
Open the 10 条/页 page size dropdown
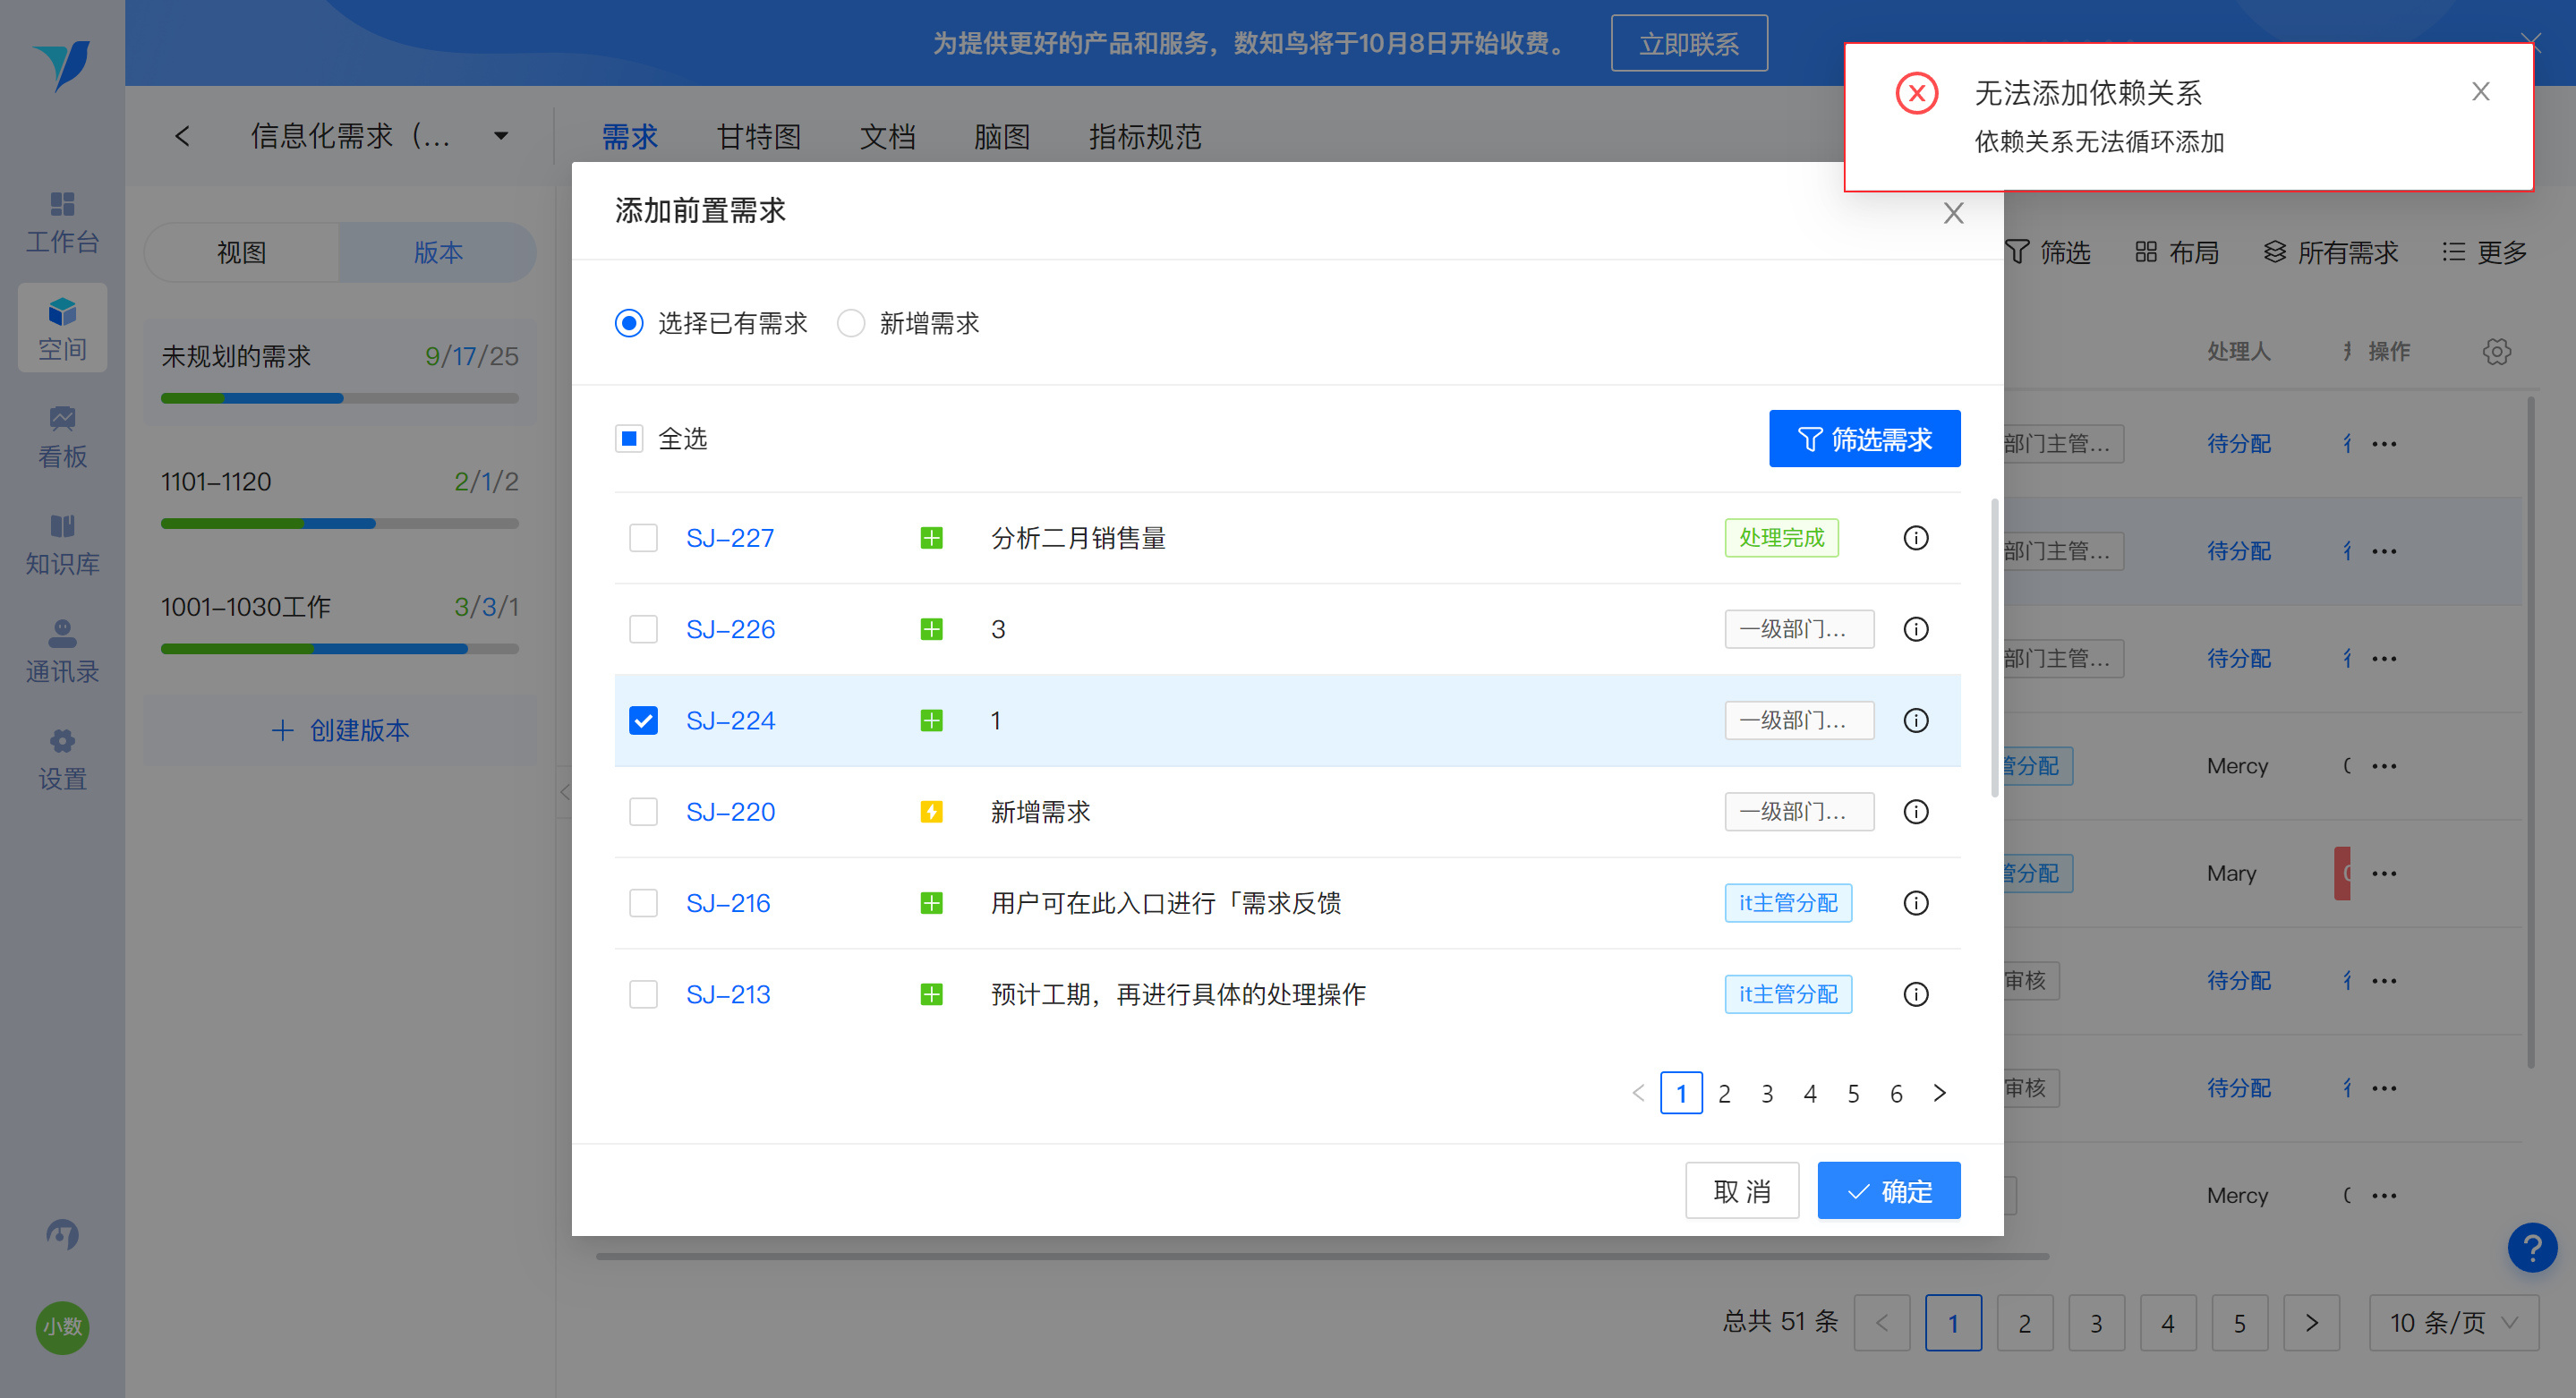(2453, 1323)
